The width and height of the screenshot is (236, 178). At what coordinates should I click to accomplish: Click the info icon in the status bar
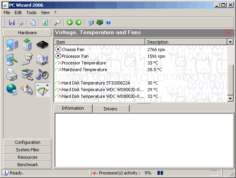(x=5, y=173)
